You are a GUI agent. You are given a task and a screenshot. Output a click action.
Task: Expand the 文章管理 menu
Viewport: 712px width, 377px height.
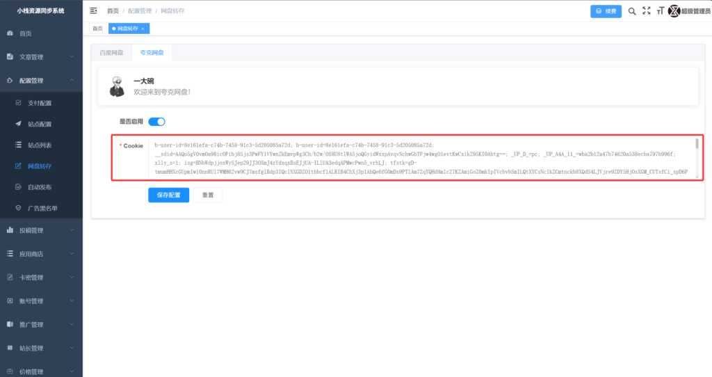tap(41, 57)
